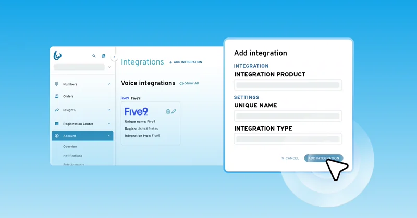Screen dimensions: 417x218
Task: Click the Registration Center chat icon
Action: pos(57,124)
